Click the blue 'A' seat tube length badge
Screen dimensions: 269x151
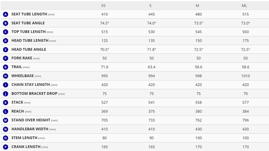pyautogui.click(x=5, y=14)
